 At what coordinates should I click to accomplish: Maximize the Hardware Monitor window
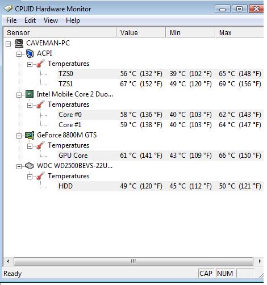click(x=240, y=9)
